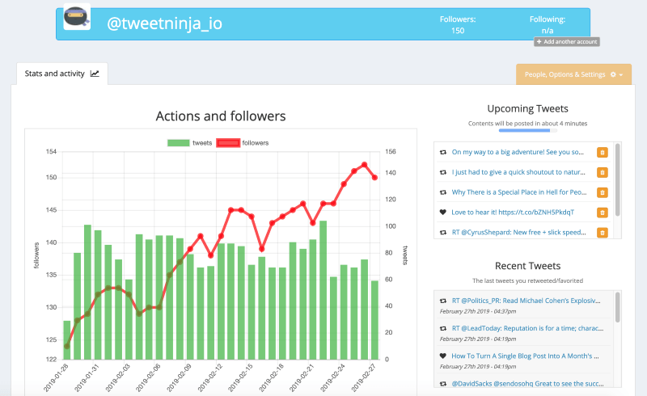Delete the 'I just had to give a quick shoutout' tweet
This screenshot has height=396, width=647.
coord(602,172)
